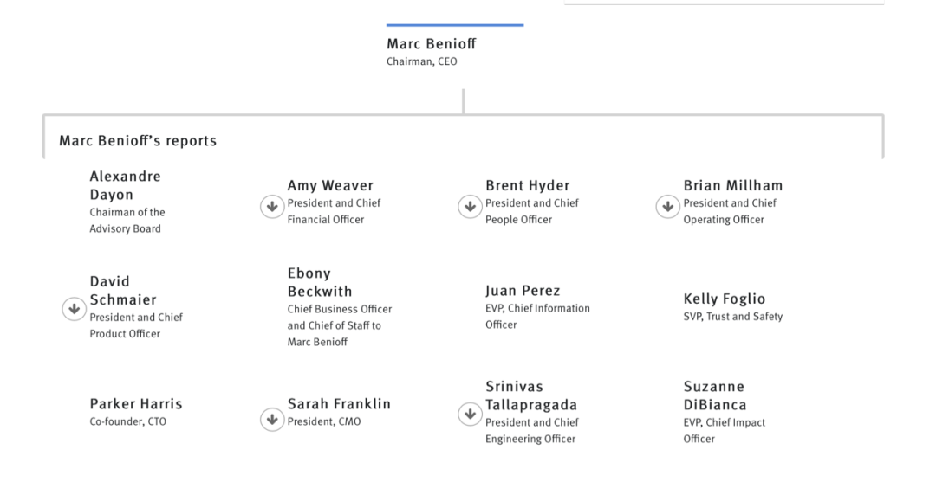Open Srinivas Tallapragada's profile name
This screenshot has height=495, width=936.
531,395
